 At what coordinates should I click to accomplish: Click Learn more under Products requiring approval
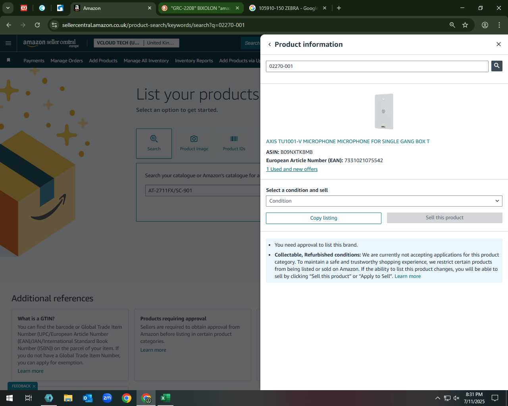point(153,350)
